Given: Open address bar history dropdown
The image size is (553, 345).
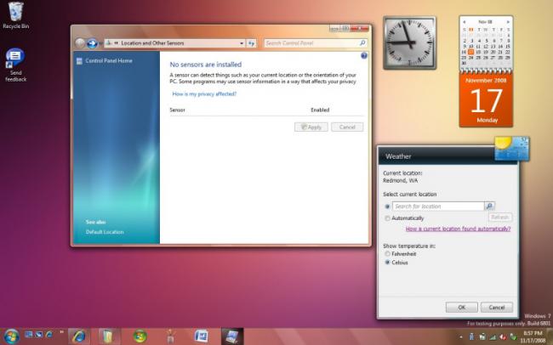Looking at the screenshot, I should tap(242, 43).
